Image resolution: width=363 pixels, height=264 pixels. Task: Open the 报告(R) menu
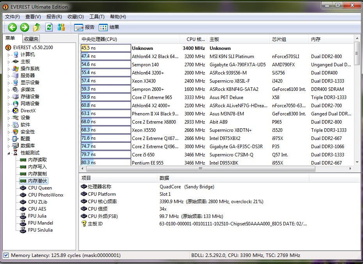[x=54, y=17]
